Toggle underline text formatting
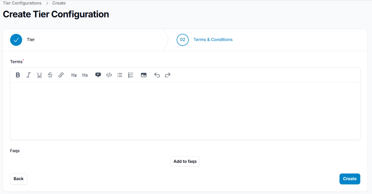 (39, 75)
